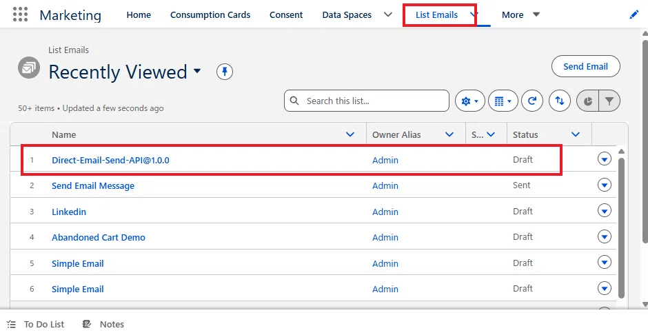Go to the Home tab
This screenshot has height=335, width=648.
pos(139,15)
